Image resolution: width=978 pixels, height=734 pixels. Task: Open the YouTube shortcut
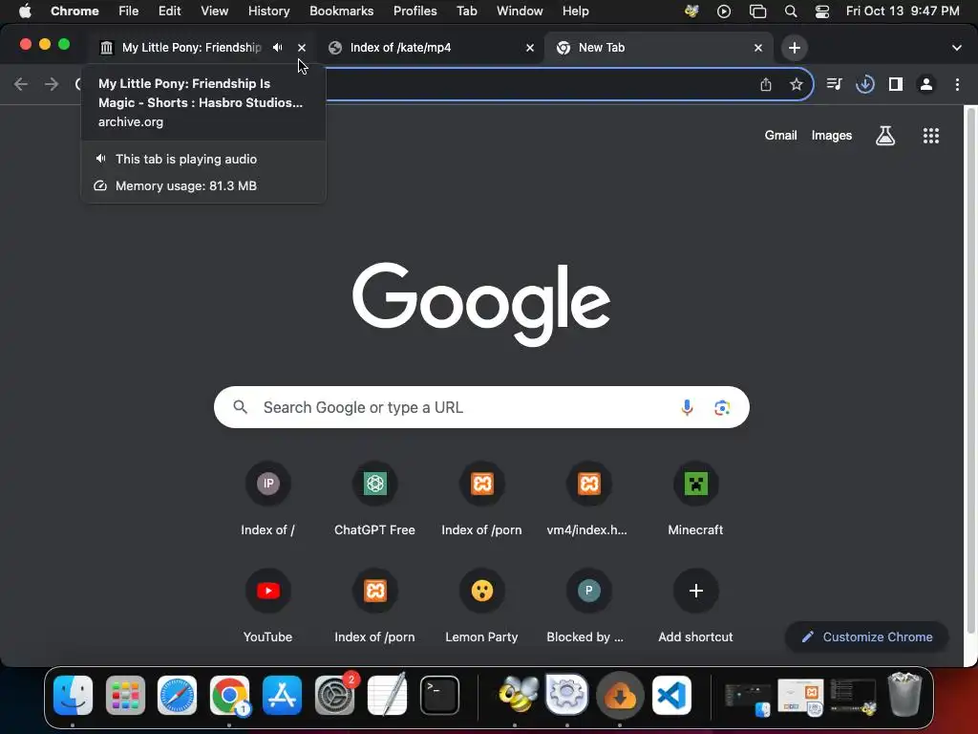[x=267, y=607]
